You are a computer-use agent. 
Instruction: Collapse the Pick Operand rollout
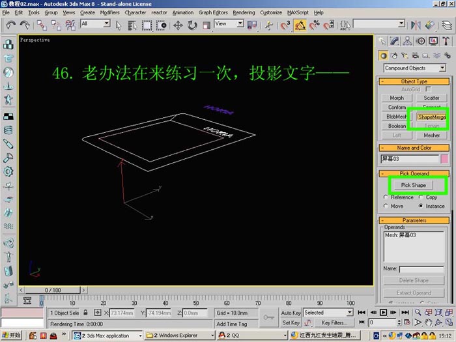point(414,174)
